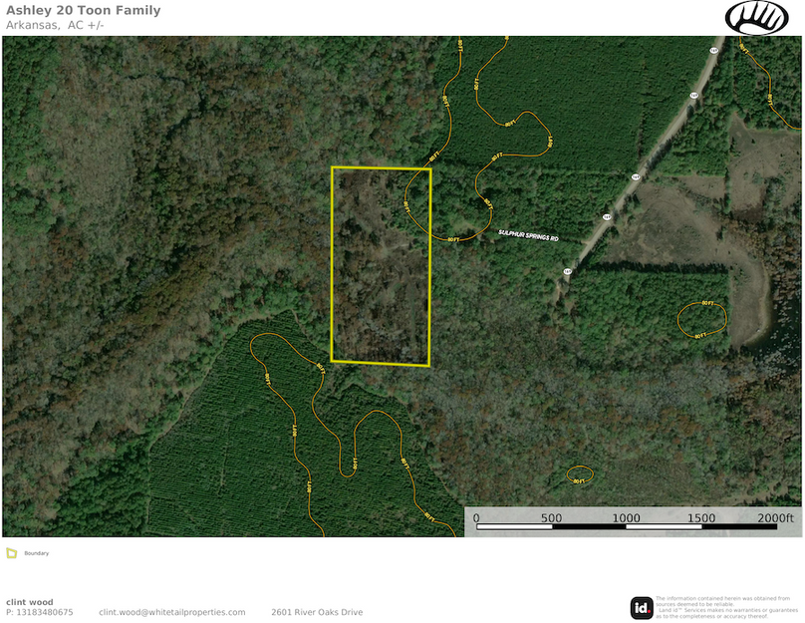
Task: Click the Sulphur Springs Rd label
Action: coord(528,238)
